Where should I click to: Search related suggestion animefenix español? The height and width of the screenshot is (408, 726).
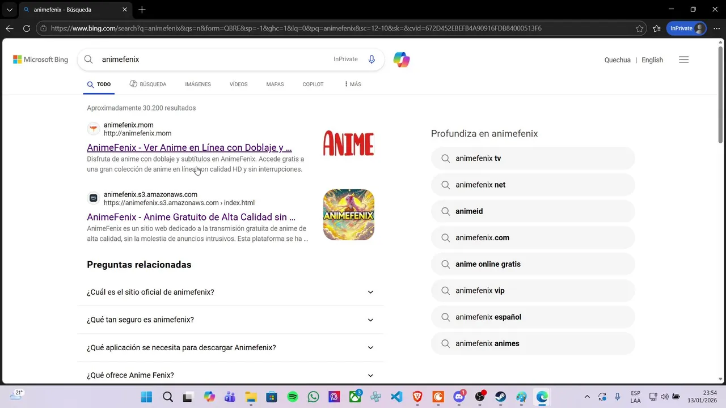[x=533, y=317]
